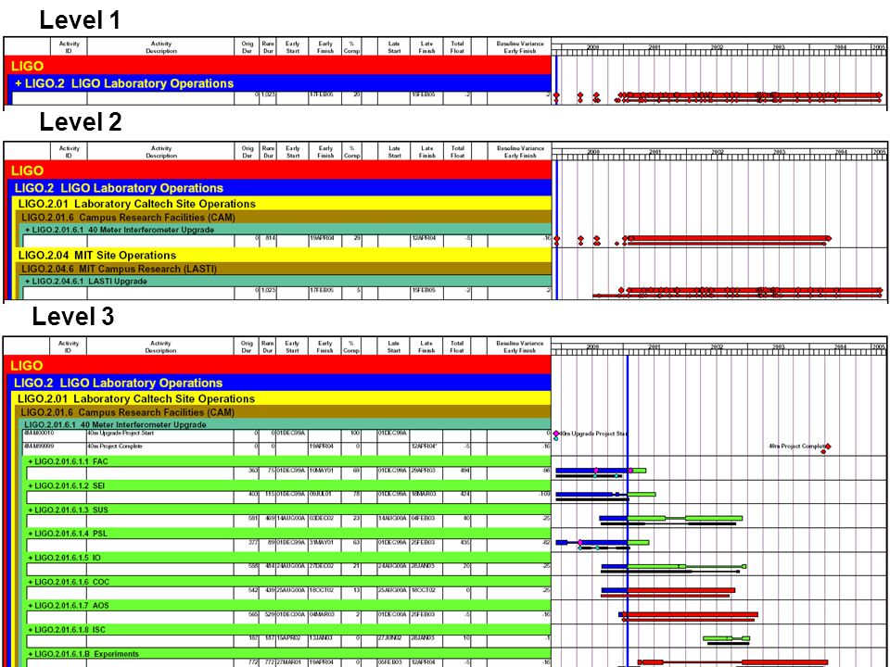
Task: Expand the LIGO.2.01.6.1.5 IO group
Action: (x=31, y=558)
